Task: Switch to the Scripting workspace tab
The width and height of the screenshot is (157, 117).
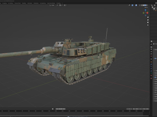Action: point(59,3)
